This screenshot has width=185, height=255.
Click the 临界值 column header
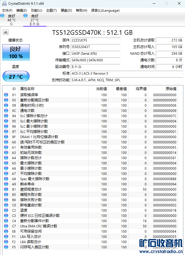(x=138, y=89)
